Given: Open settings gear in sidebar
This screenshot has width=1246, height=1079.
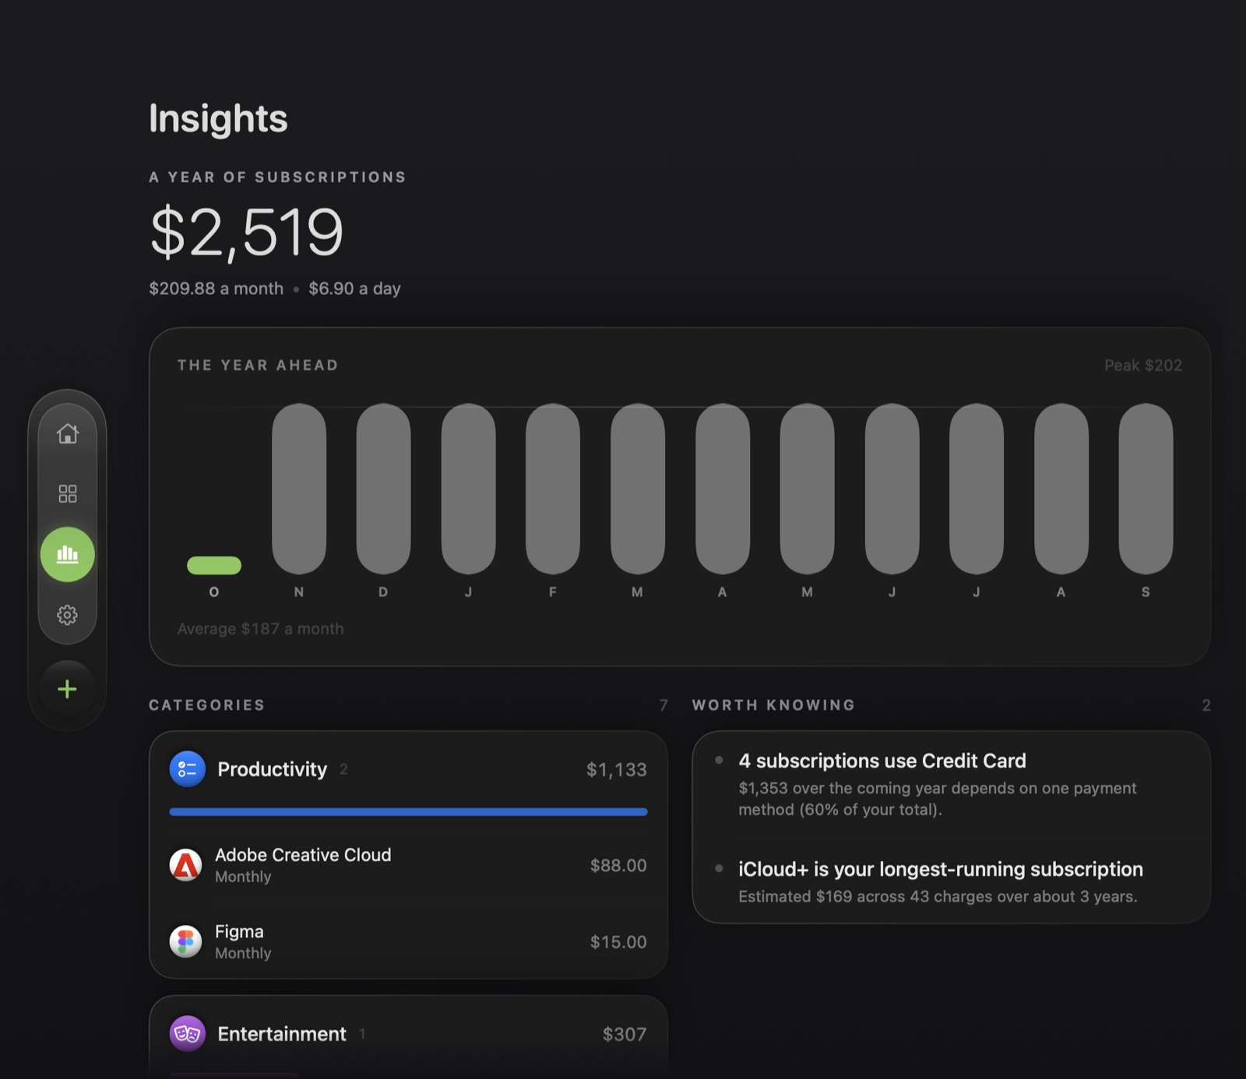Looking at the screenshot, I should 68,615.
